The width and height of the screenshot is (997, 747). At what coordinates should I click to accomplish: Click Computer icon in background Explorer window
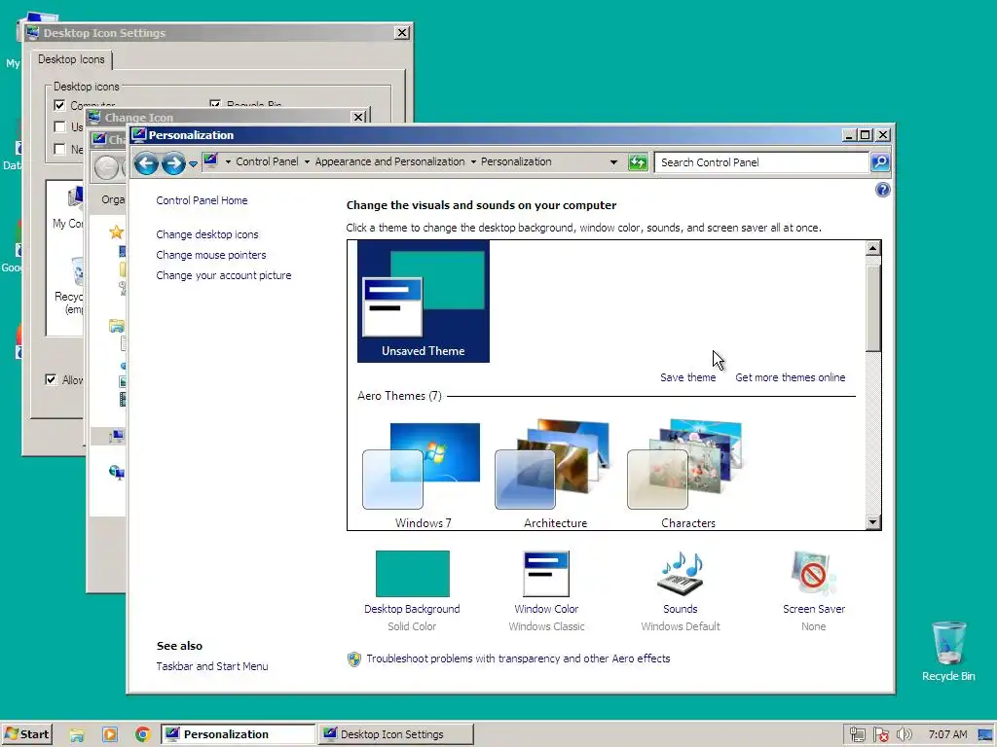[117, 436]
